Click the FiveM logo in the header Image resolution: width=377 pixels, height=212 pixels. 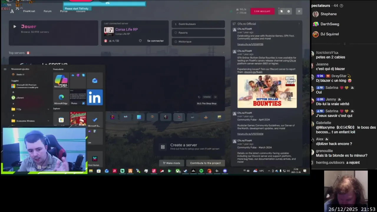[x=12, y=11]
